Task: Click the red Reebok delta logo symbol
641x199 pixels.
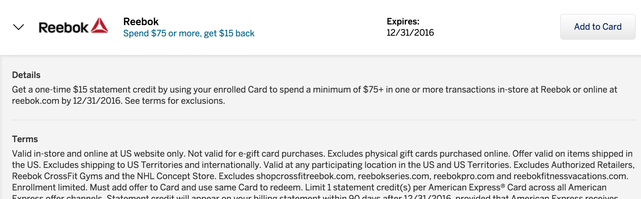Action: coord(100,26)
